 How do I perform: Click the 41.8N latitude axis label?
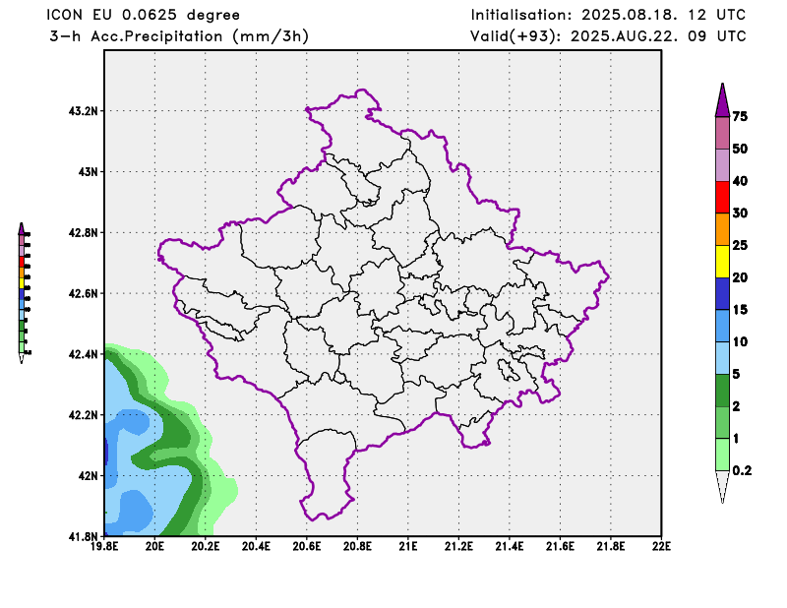[x=84, y=536]
